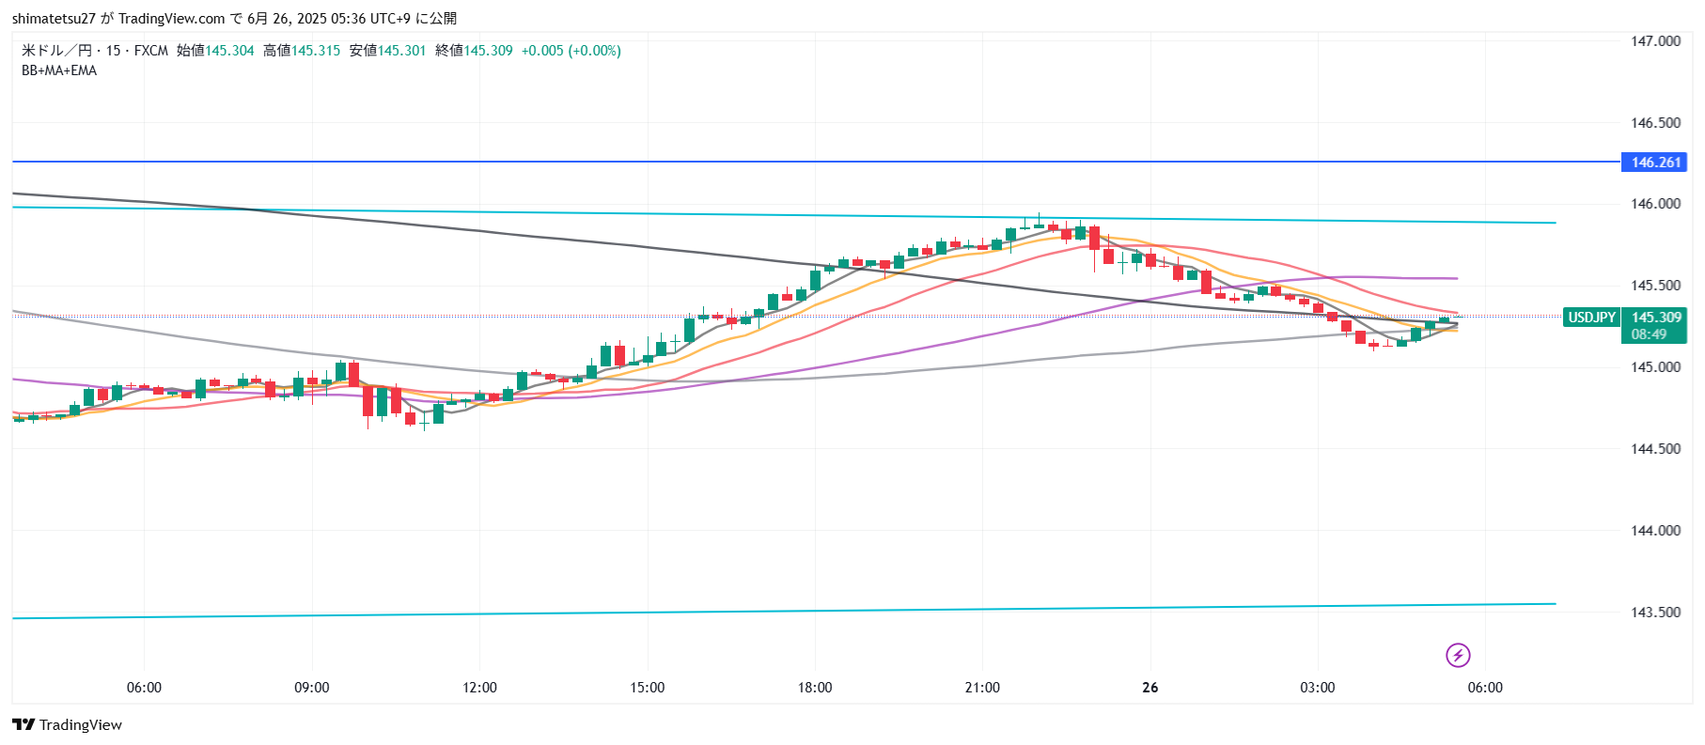1705x745 pixels.
Task: Select the 146.261 blue price label
Action: click(1654, 163)
